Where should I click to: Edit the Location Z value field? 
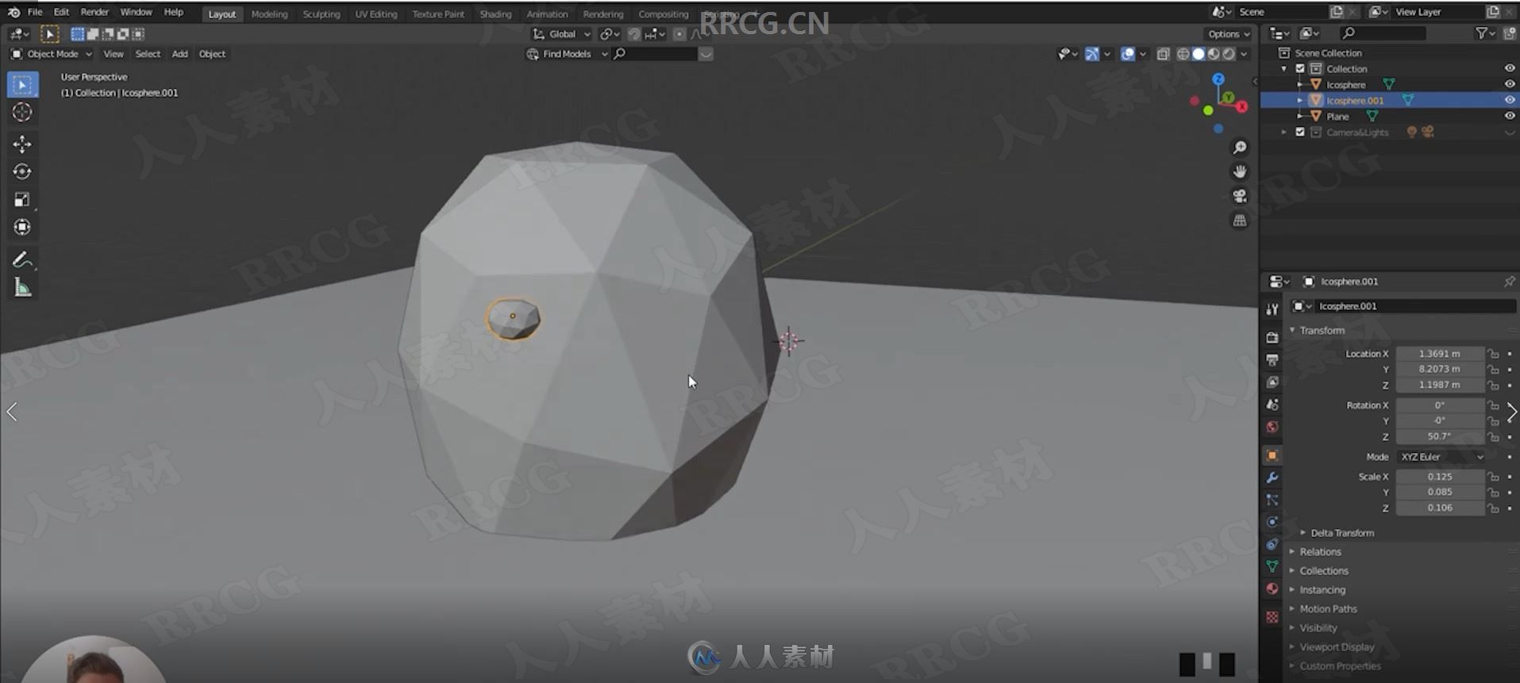click(1440, 385)
